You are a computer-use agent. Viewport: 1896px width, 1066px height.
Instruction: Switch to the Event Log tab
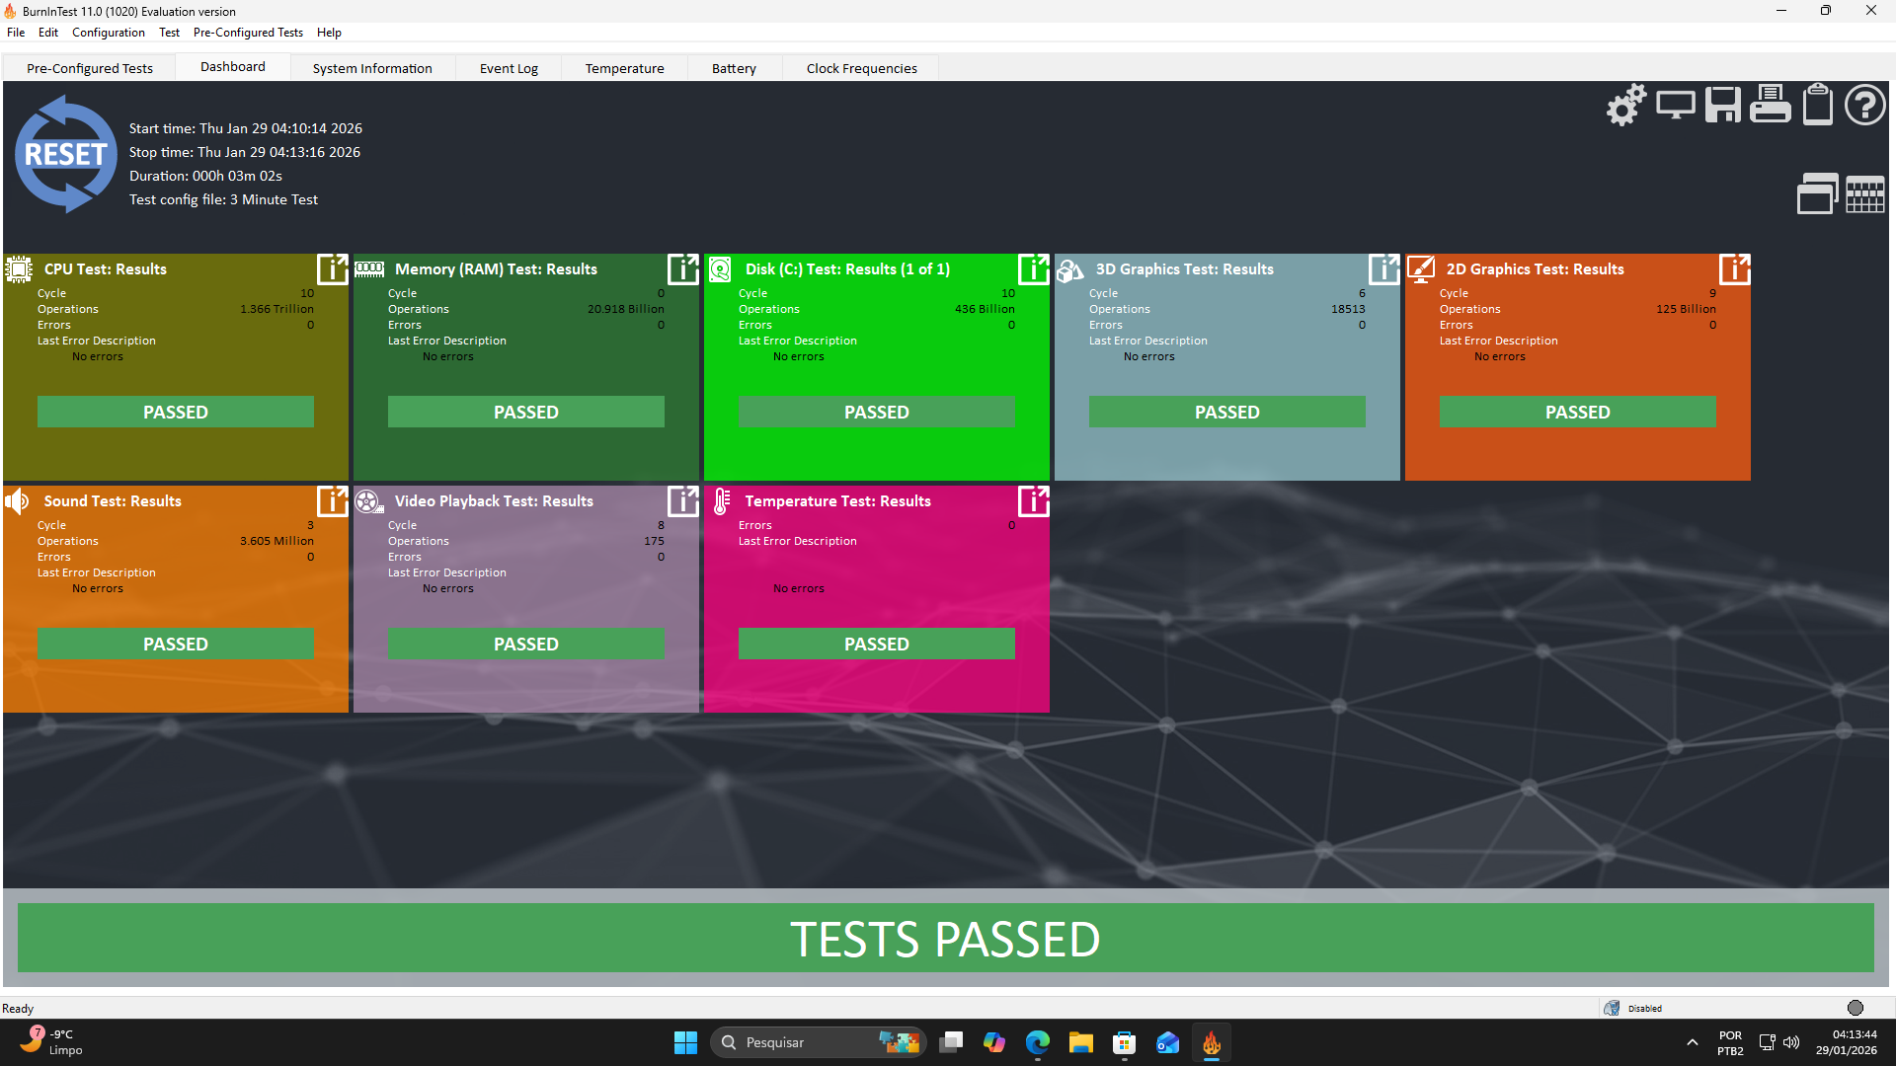click(509, 68)
